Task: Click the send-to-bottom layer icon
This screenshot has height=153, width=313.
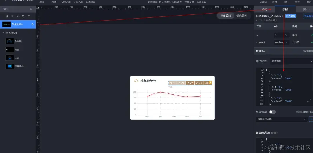Action: 12,16
